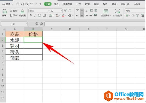Open the 常规 number format dropdown

point(135,11)
